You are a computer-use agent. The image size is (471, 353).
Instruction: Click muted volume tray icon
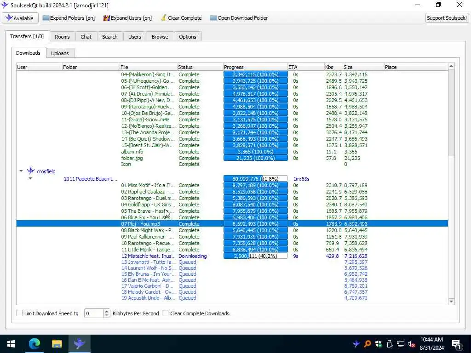(412, 344)
